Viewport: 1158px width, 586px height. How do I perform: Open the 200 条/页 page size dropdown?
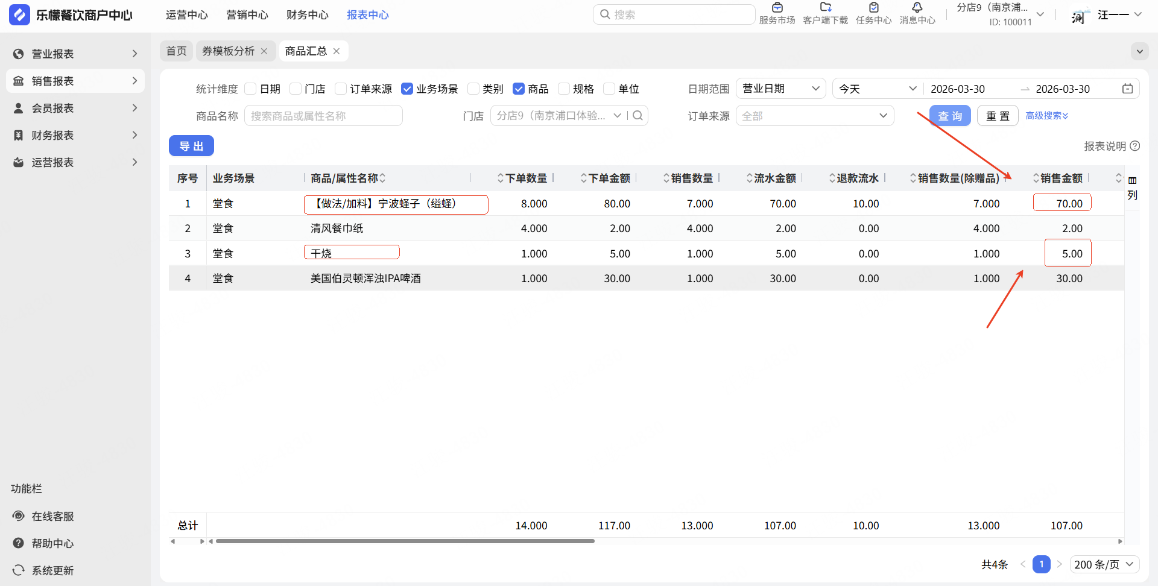pyautogui.click(x=1104, y=564)
